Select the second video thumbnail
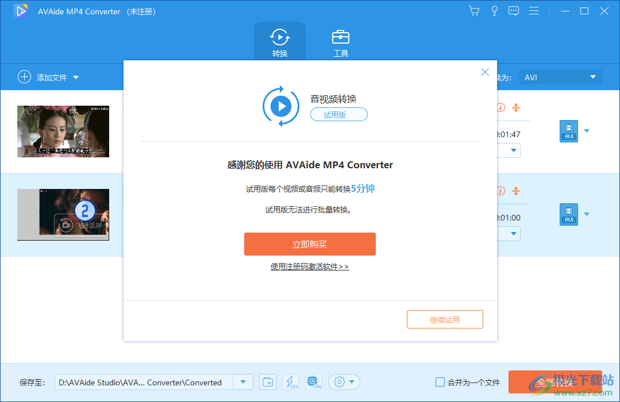 coord(63,215)
